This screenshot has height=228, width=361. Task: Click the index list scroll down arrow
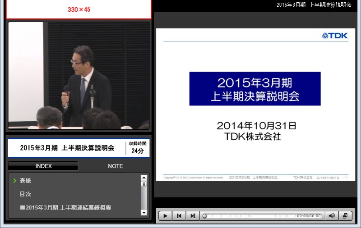point(144,213)
